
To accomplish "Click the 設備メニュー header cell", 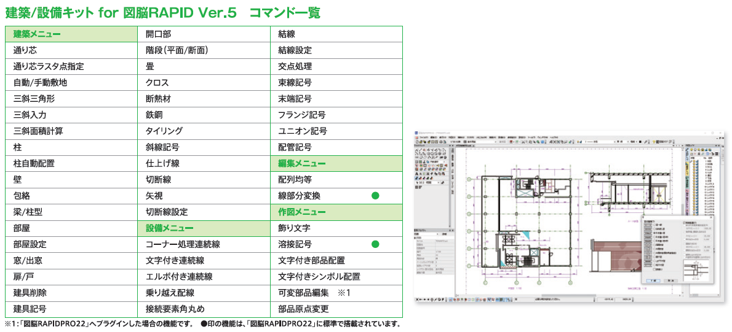I will click(204, 228).
